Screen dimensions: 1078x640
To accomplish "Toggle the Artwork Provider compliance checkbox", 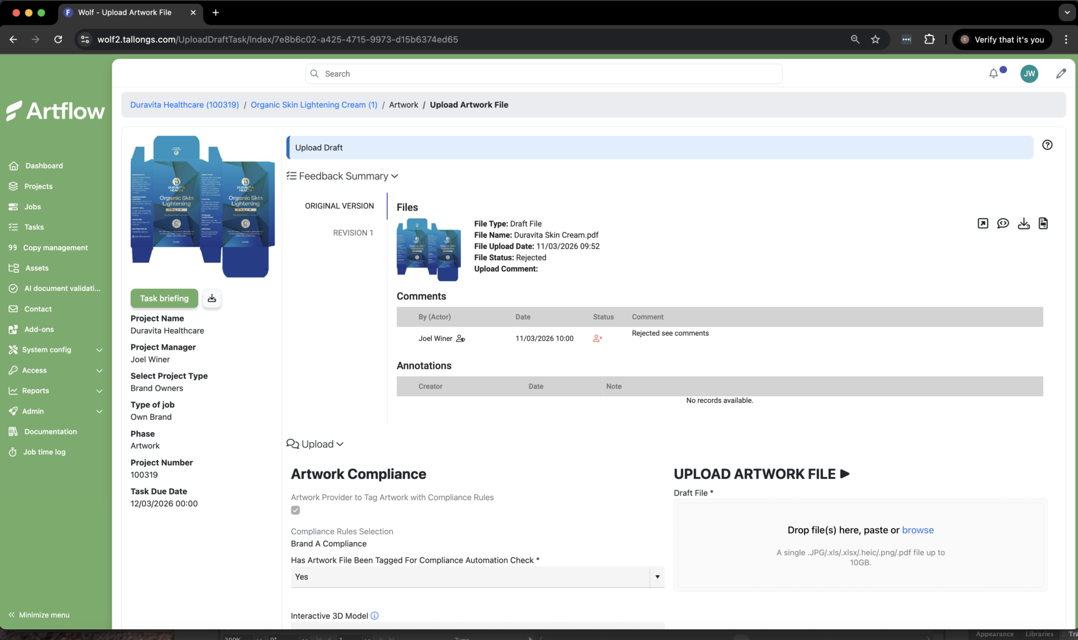I will (295, 510).
